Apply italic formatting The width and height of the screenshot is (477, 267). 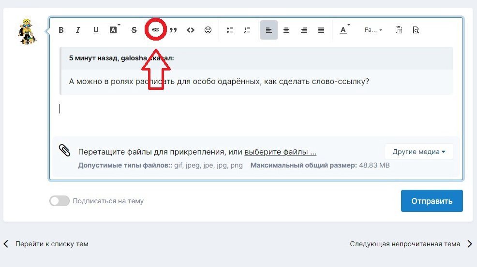click(77, 30)
